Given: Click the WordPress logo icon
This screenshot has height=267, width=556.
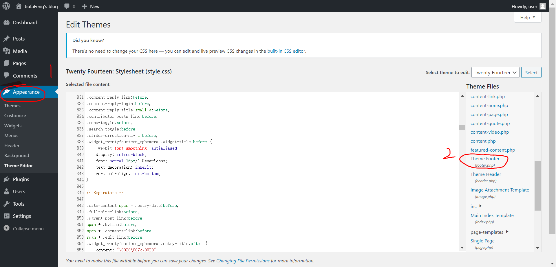Looking at the screenshot, I should tap(6, 6).
